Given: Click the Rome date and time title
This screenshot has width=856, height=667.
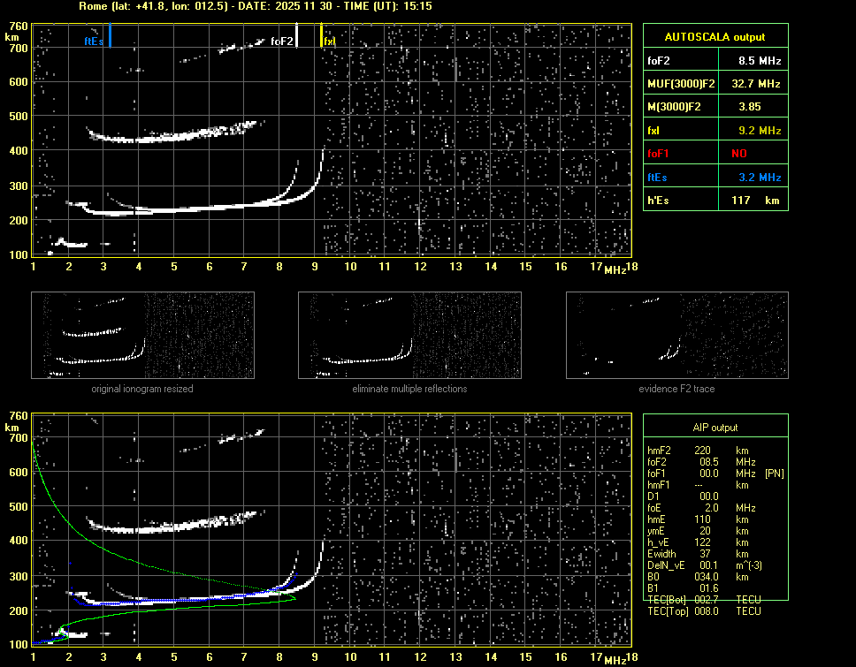Looking at the screenshot, I should pos(255,6).
